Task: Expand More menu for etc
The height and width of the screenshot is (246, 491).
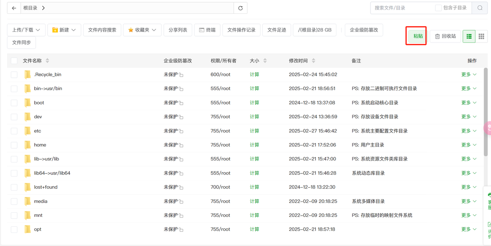Action: point(469,131)
